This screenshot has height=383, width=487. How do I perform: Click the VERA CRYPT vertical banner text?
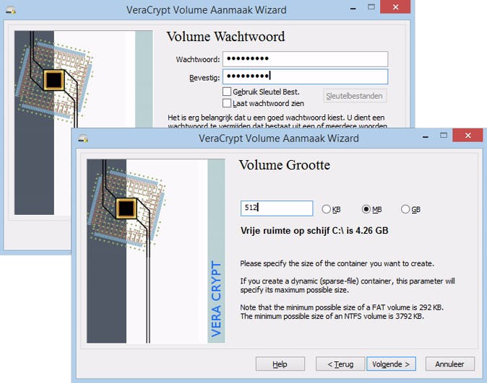click(216, 299)
